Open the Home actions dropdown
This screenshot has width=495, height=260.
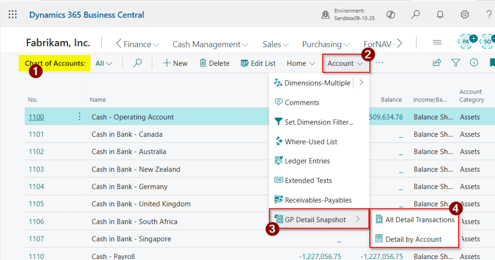pos(300,63)
